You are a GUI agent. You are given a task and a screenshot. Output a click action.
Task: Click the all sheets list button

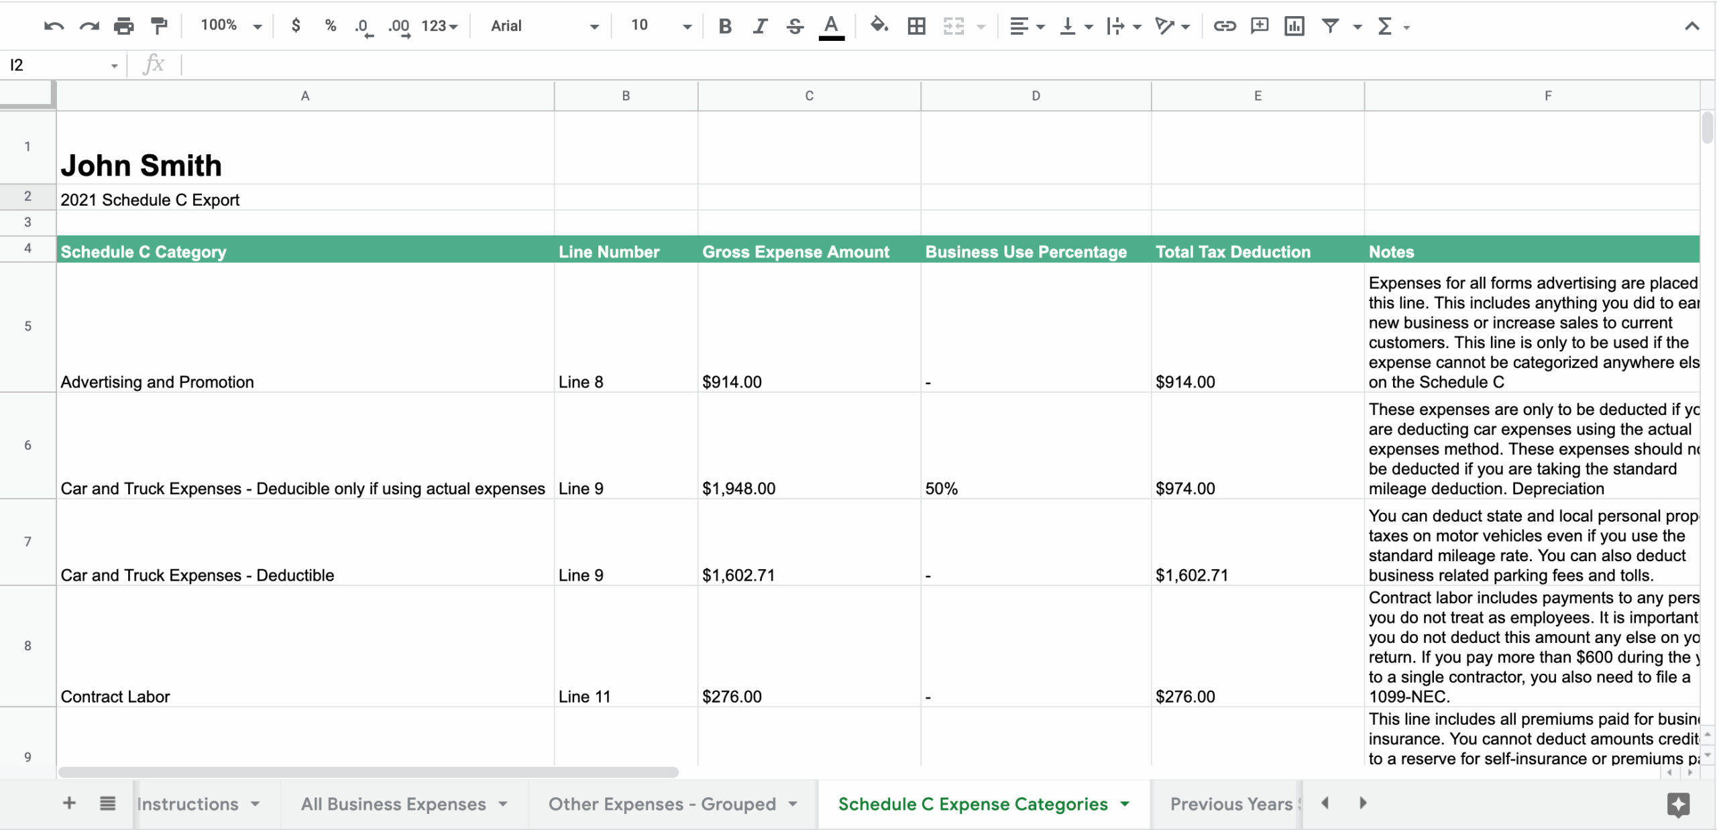click(107, 803)
